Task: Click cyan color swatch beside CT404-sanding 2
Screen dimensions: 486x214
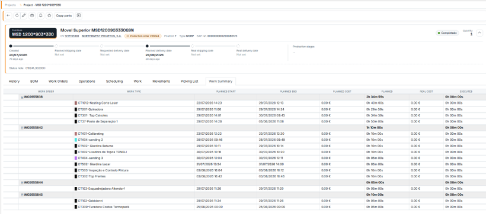Action: 76,140
